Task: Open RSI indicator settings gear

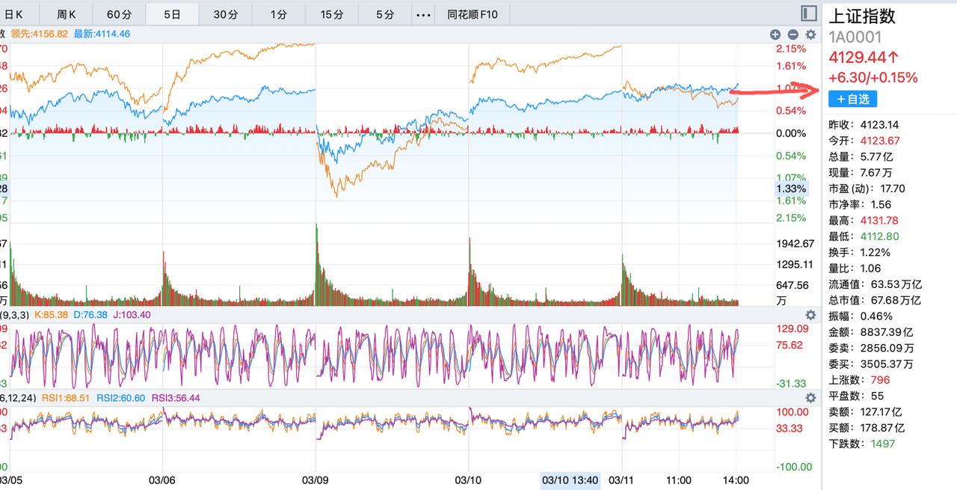Action: (x=810, y=398)
